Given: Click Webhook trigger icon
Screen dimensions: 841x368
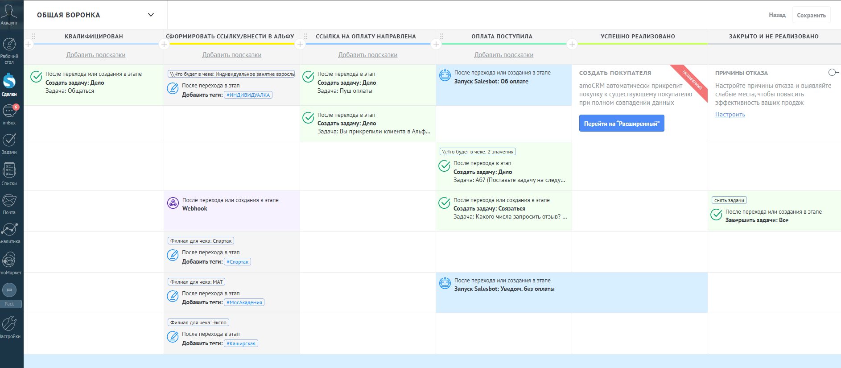Looking at the screenshot, I should pyautogui.click(x=173, y=203).
